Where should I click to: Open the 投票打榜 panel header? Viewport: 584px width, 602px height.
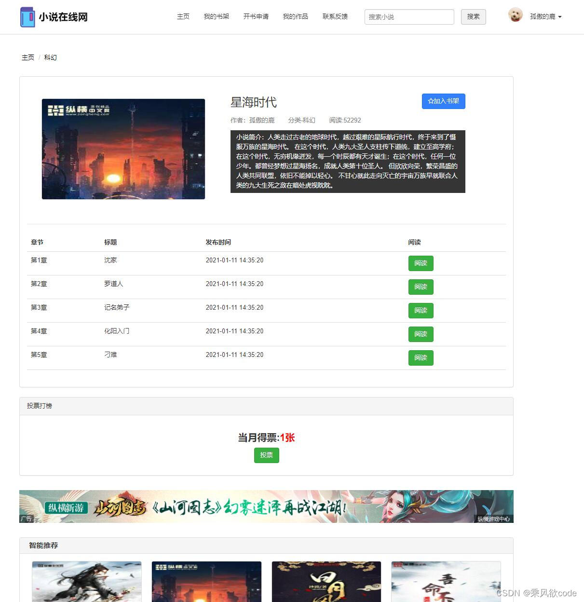[39, 406]
